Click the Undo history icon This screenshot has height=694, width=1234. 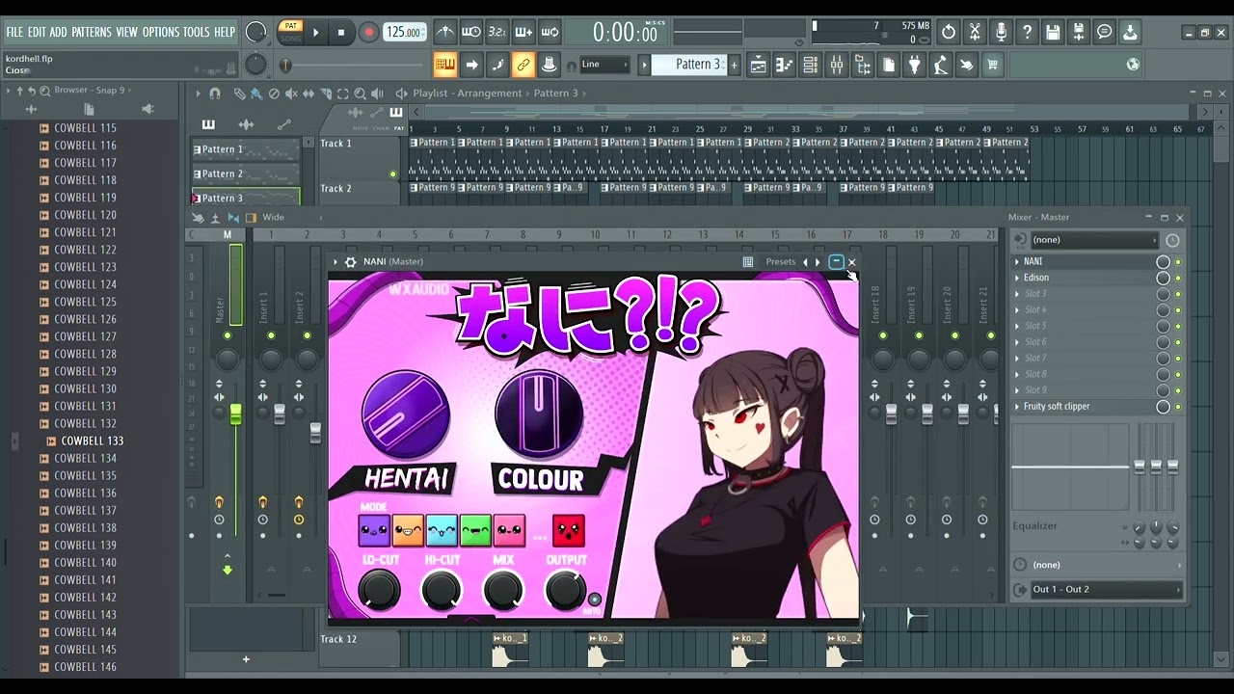949,32
